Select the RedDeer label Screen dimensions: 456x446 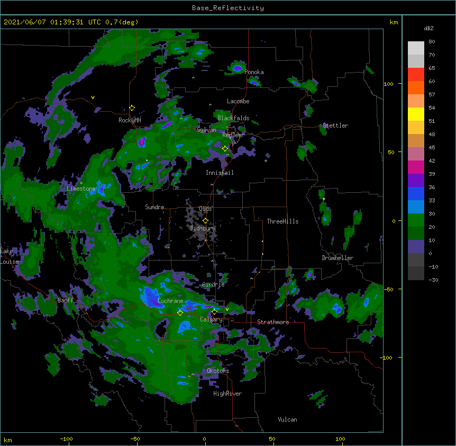pos(233,135)
